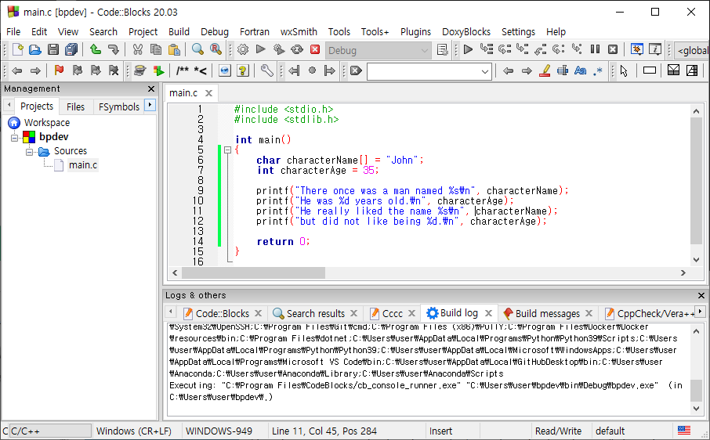The width and height of the screenshot is (710, 440).
Task: Close the main.c editor tab
Action: 208,92
